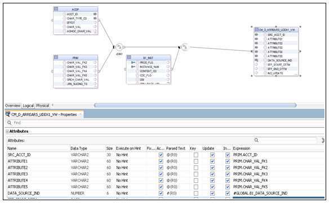Click the CM_D_ARREARS_UDDX1_VW target table icon
The width and height of the screenshot is (329, 203).
(x=257, y=29)
